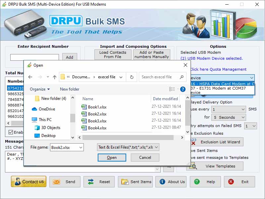Image resolution: width=265 pixels, height=199 pixels.
Task: Open Sent Items list
Action: (135, 181)
